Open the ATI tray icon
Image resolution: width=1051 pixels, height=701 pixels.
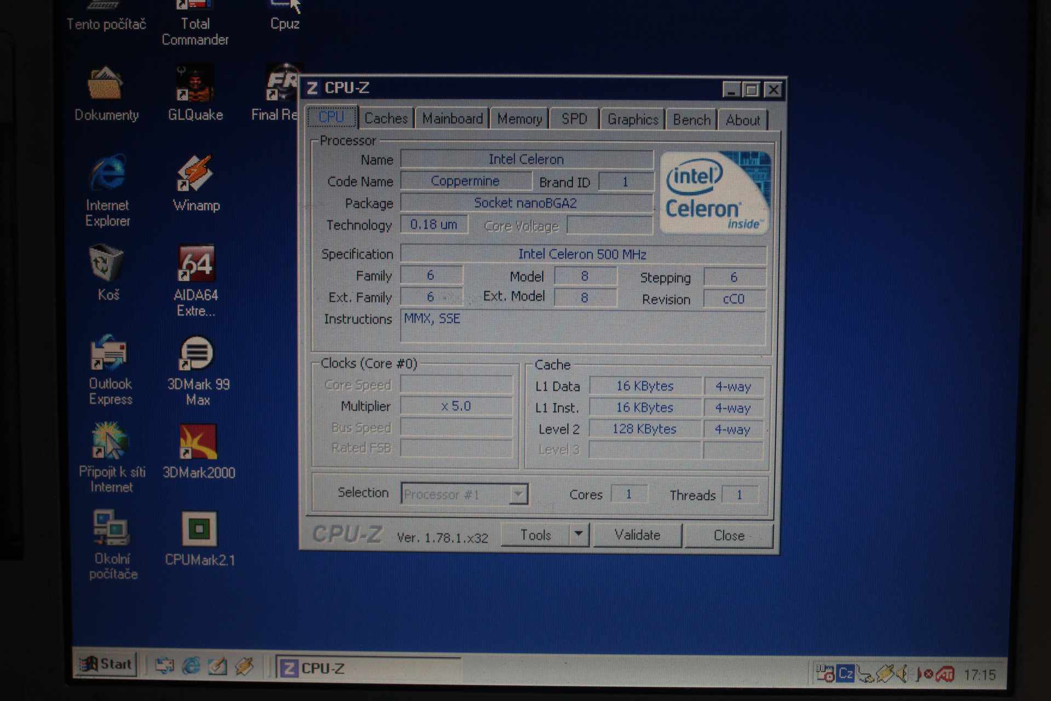pyautogui.click(x=945, y=674)
